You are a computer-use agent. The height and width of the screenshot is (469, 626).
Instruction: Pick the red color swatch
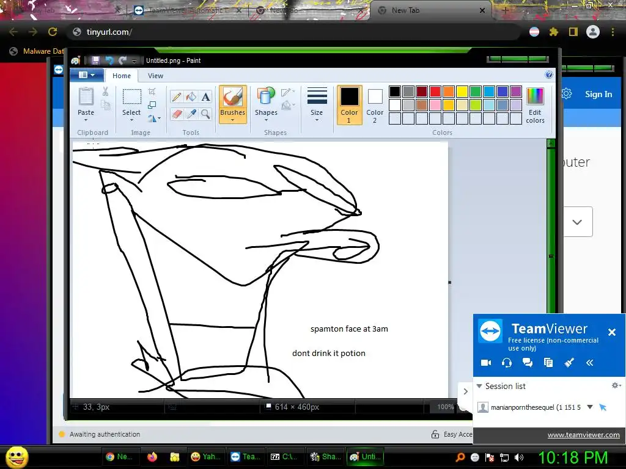(x=435, y=92)
